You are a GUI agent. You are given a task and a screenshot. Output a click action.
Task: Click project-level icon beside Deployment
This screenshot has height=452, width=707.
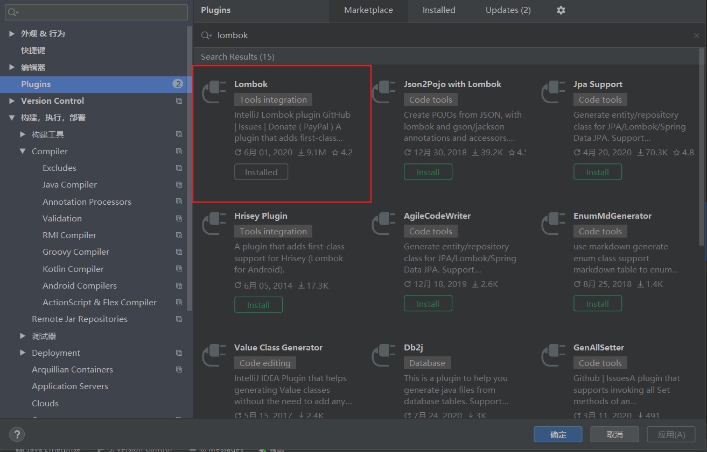pyautogui.click(x=179, y=353)
